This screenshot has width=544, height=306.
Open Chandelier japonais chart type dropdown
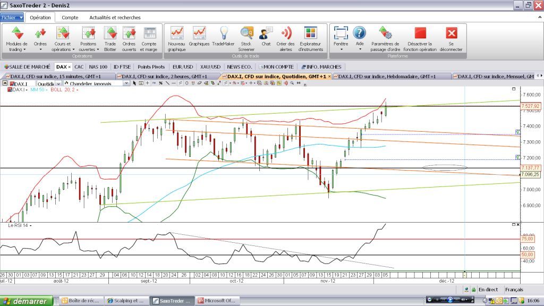click(126, 83)
